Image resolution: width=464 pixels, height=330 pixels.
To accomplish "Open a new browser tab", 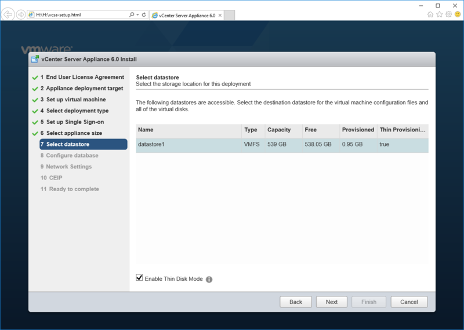I will (x=229, y=15).
